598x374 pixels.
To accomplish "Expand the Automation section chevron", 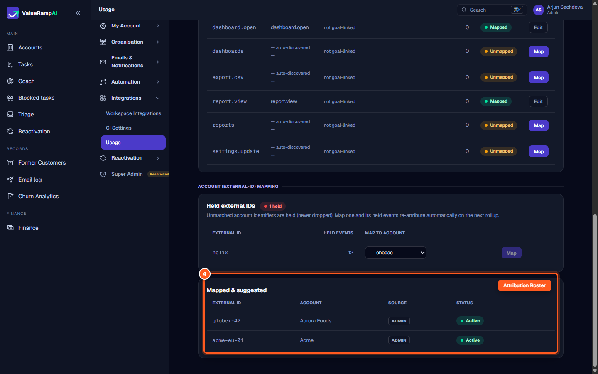I will click(158, 82).
